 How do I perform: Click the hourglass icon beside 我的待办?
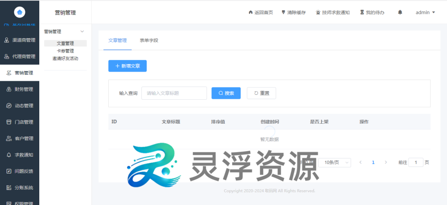(362, 12)
